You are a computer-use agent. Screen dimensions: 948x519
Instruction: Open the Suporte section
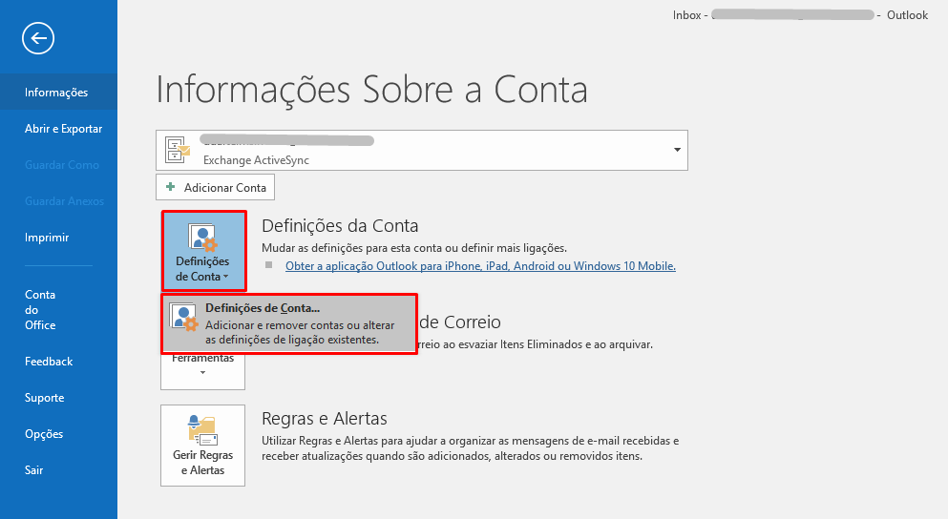[45, 398]
